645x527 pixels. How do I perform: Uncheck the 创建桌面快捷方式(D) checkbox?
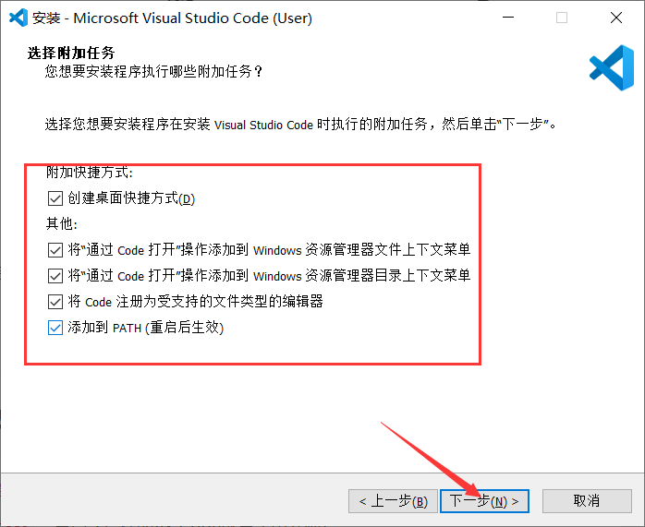(55, 198)
